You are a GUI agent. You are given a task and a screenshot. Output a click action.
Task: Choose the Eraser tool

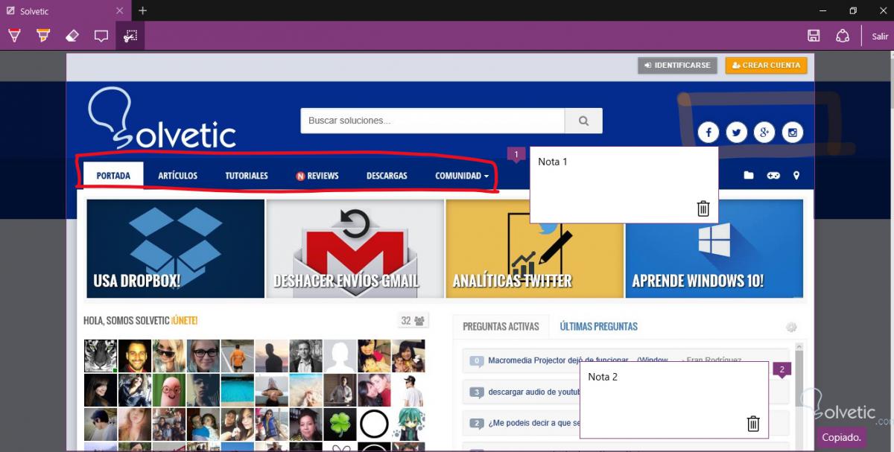[x=72, y=36]
